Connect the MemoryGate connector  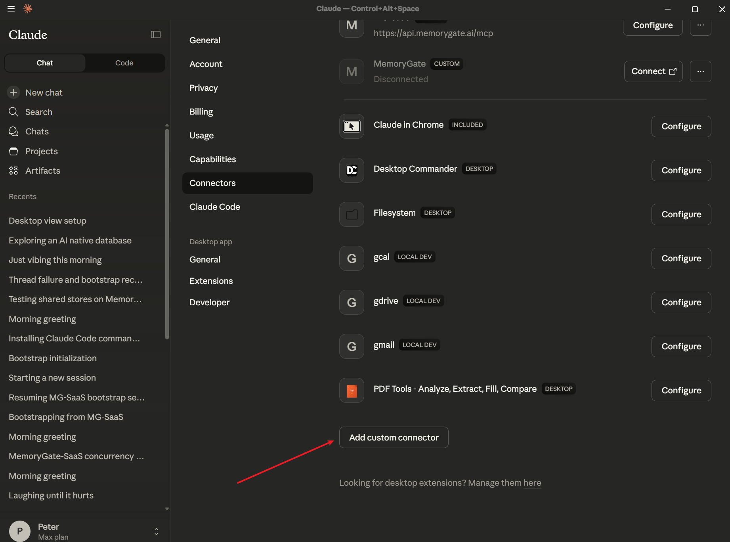(x=653, y=71)
